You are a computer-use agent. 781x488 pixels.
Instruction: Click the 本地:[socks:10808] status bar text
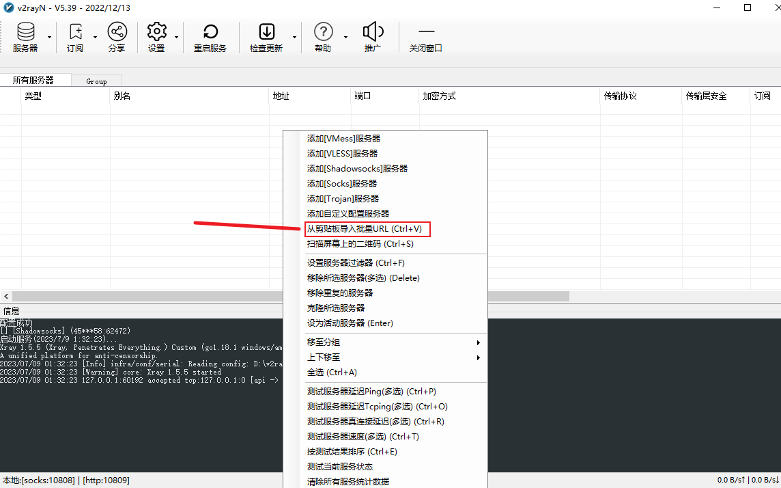tap(38, 480)
